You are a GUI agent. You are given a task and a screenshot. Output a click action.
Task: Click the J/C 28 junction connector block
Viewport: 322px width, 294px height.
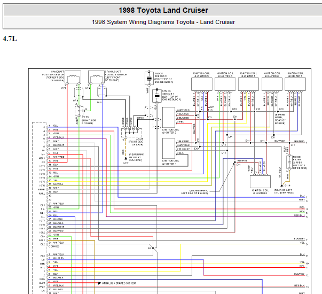[x=131, y=133]
